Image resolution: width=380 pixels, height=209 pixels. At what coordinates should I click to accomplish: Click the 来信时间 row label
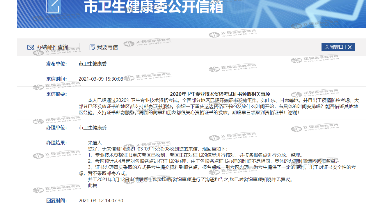(56, 79)
